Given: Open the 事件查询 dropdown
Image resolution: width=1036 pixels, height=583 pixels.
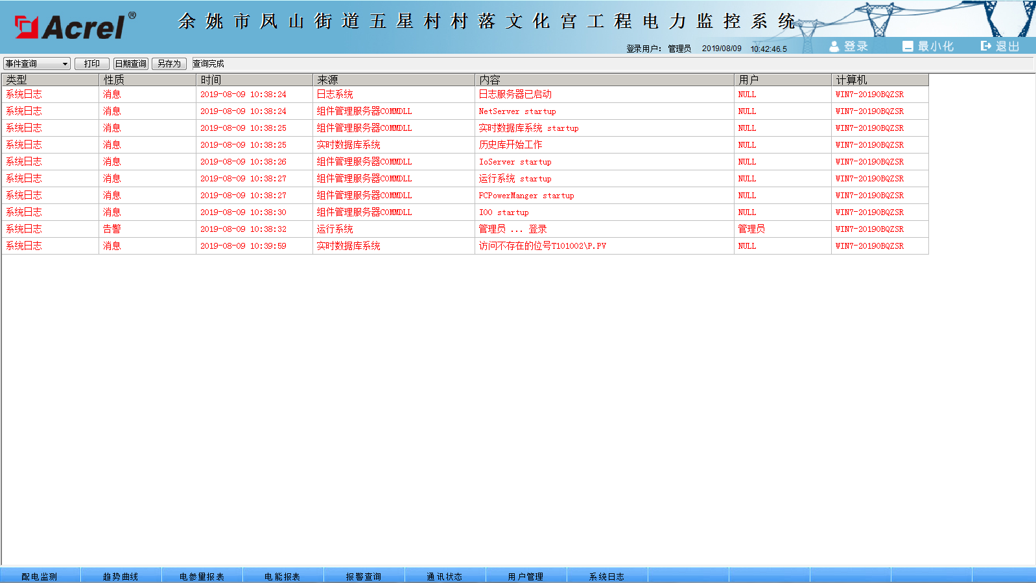Looking at the screenshot, I should 36,63.
